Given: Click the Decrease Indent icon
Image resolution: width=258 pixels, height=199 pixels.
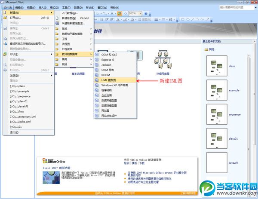Looking at the screenshot, I should (107, 19).
